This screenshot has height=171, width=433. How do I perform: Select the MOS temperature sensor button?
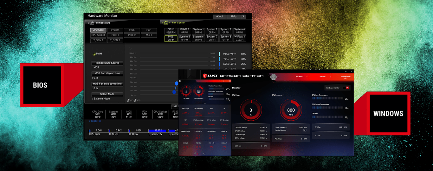point(132,30)
